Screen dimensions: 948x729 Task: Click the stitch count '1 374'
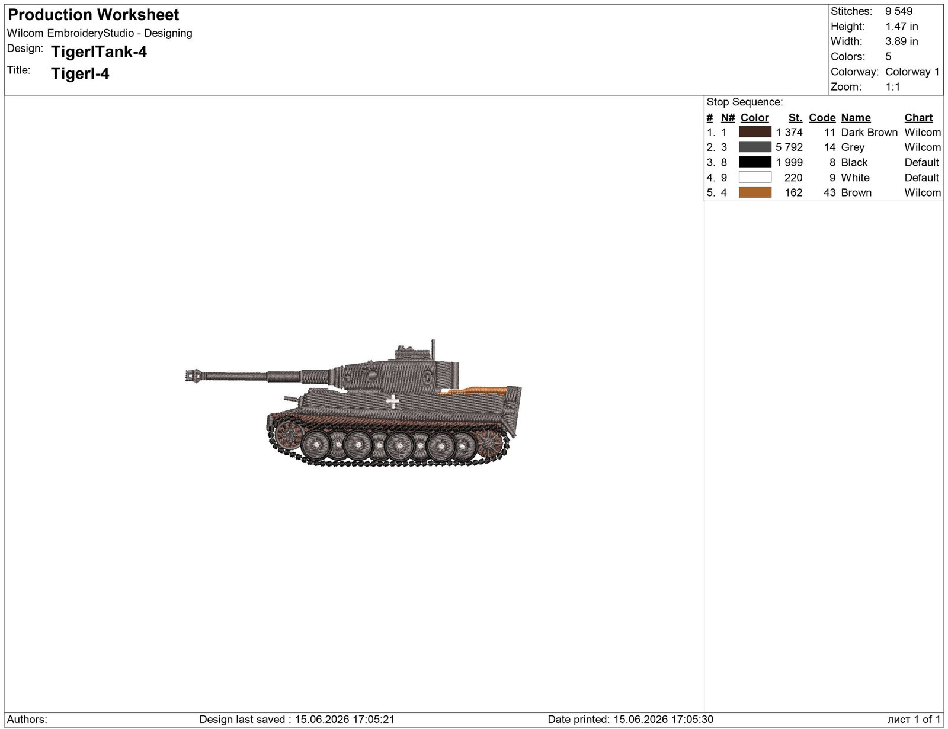point(789,132)
